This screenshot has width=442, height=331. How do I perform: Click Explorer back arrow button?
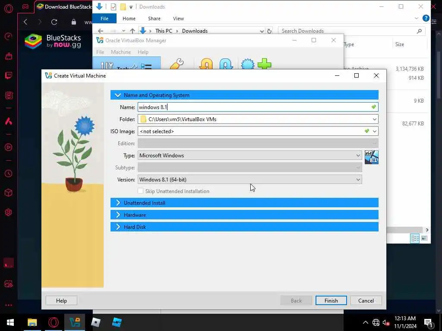pos(101,31)
